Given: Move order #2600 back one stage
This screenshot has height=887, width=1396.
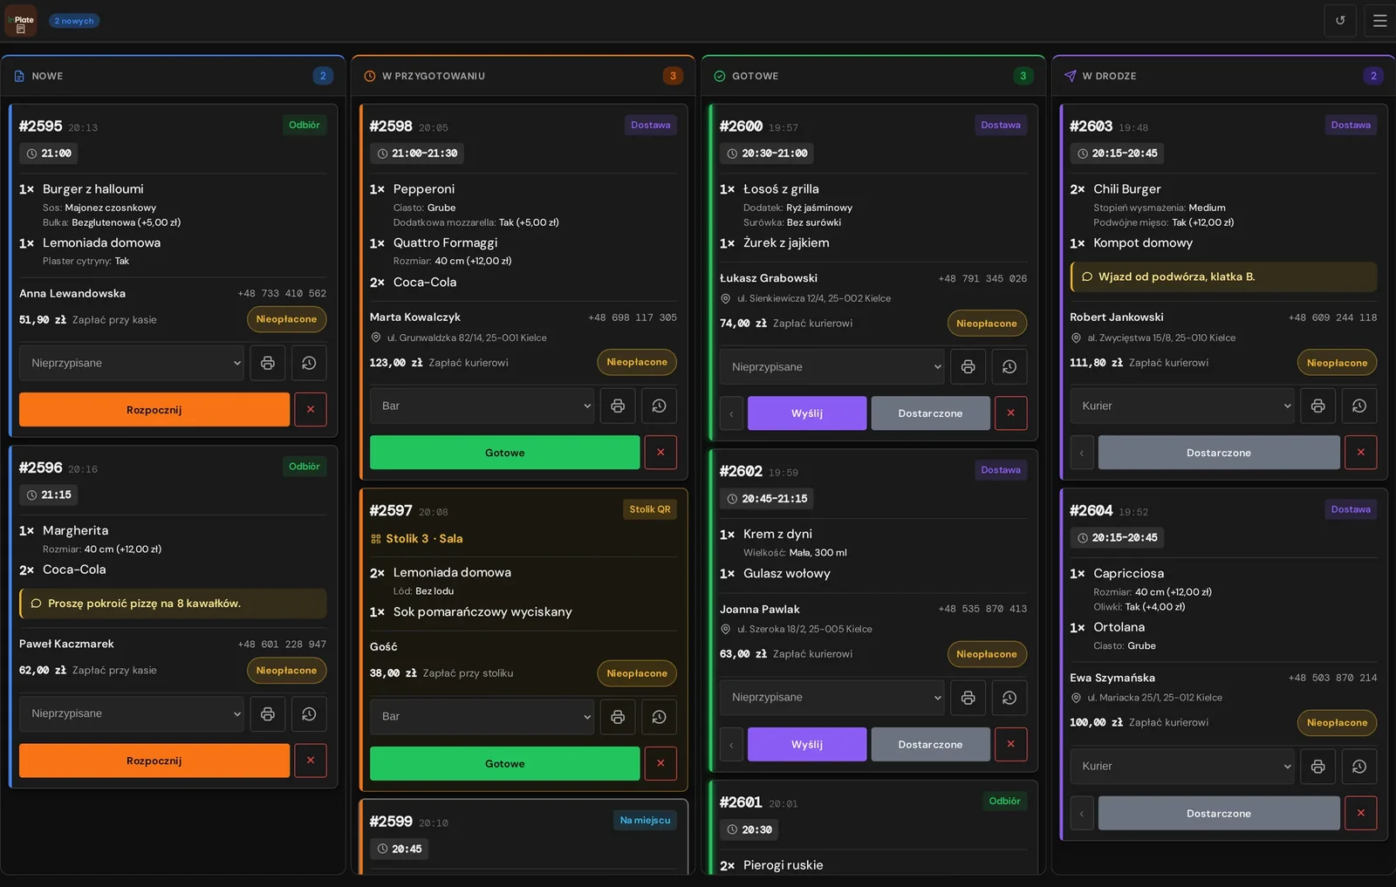Looking at the screenshot, I should click(731, 413).
